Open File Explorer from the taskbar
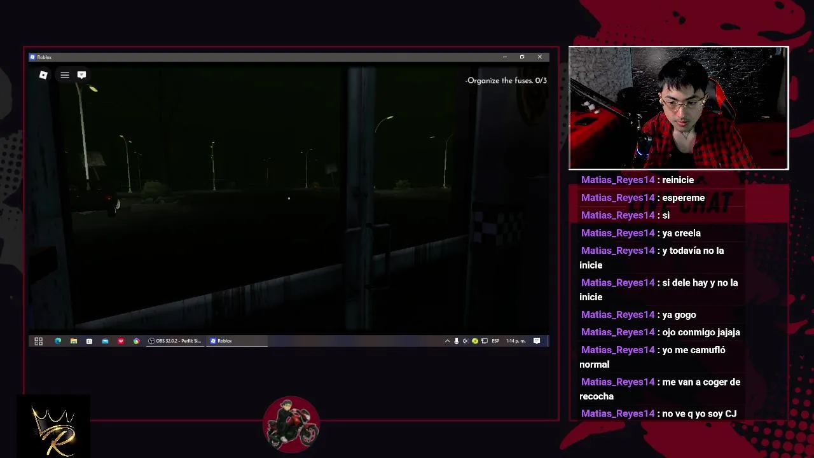Image resolution: width=814 pixels, height=458 pixels. tap(74, 341)
